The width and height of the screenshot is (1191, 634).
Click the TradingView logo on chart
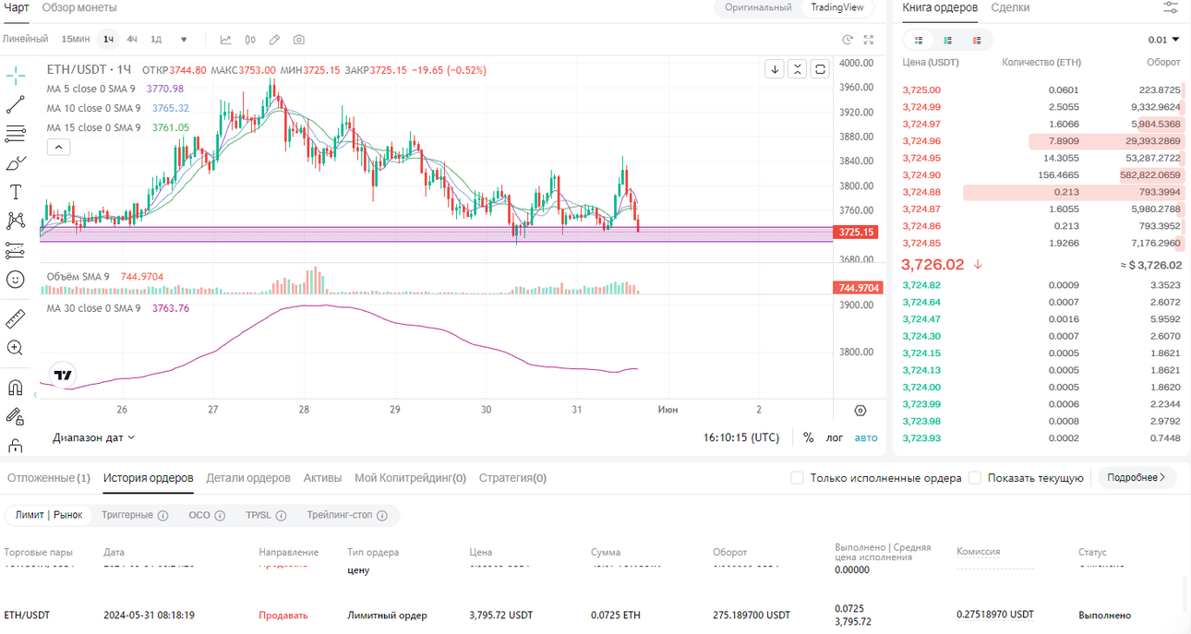[x=63, y=375]
